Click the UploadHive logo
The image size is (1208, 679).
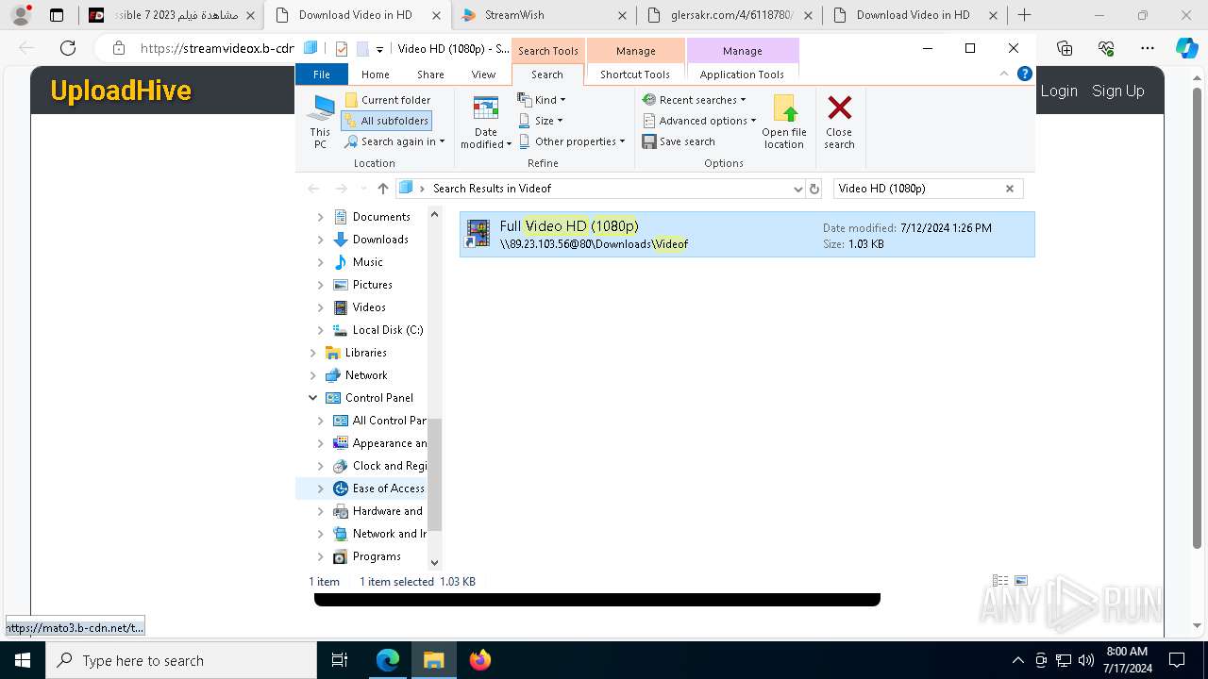click(121, 91)
